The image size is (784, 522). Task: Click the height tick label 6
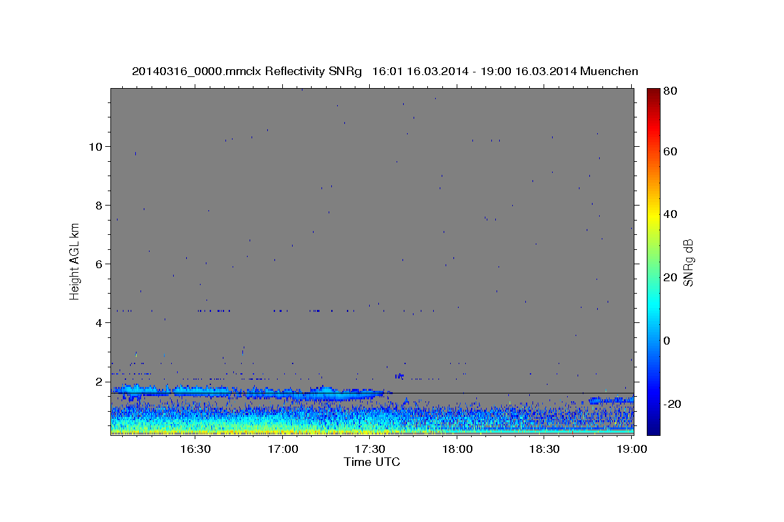[99, 264]
